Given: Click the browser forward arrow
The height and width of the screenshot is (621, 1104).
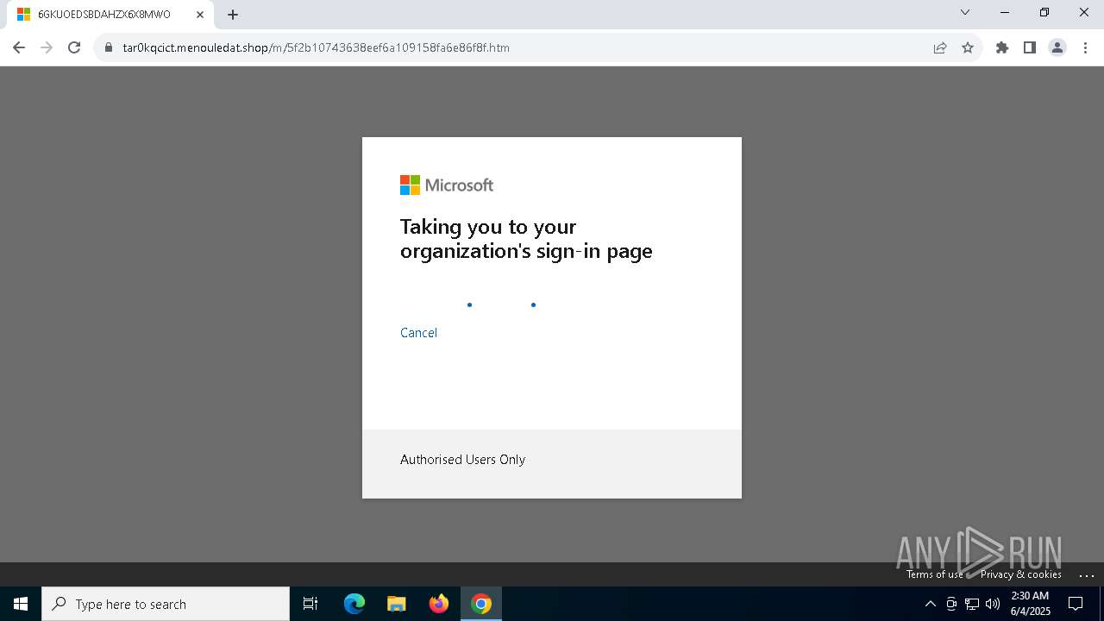Looking at the screenshot, I should coord(47,47).
